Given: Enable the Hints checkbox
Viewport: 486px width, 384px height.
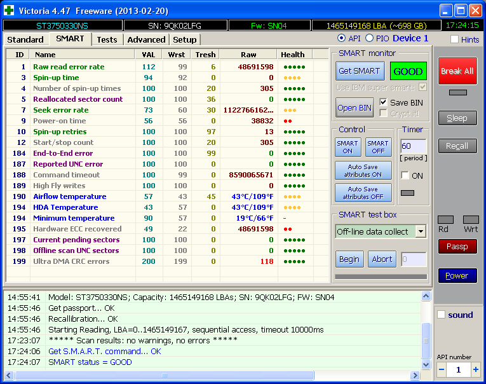Looking at the screenshot, I should pyautogui.click(x=454, y=39).
